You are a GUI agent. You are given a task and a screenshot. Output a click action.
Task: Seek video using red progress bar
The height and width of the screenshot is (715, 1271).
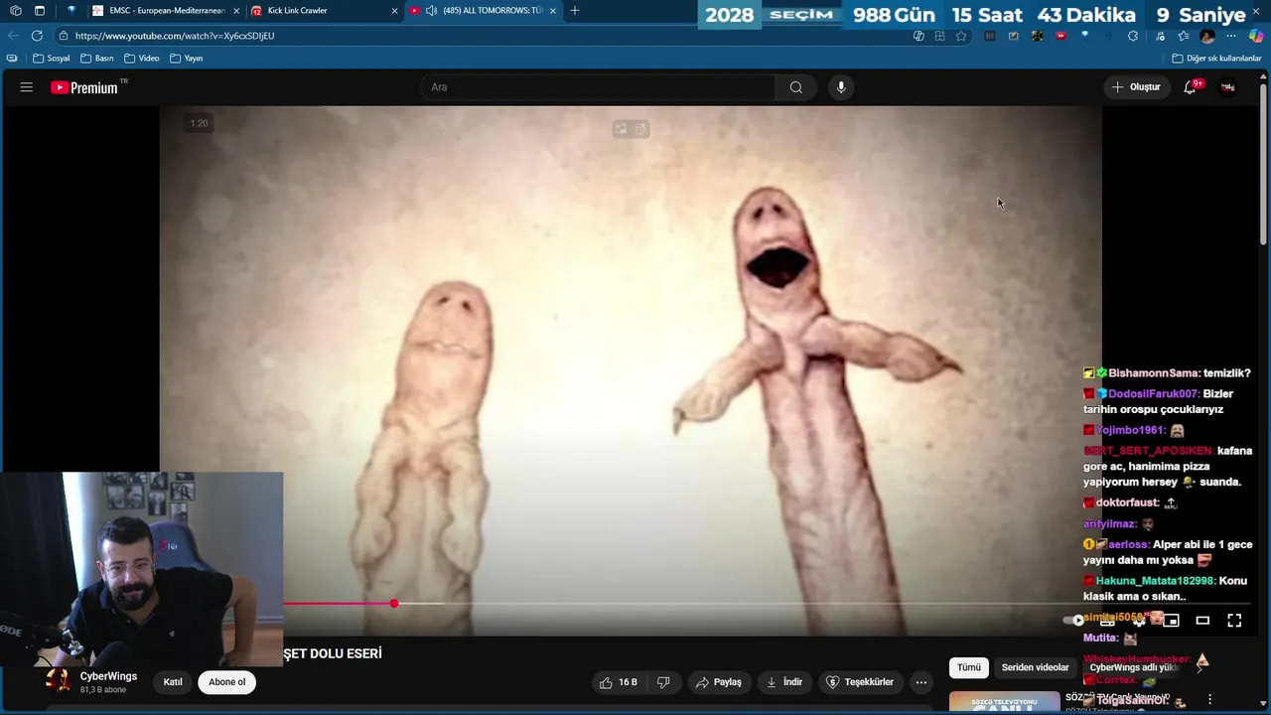tap(338, 604)
